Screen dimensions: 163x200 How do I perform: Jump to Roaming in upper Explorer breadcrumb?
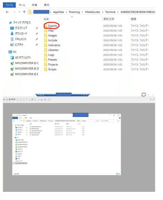74,12
